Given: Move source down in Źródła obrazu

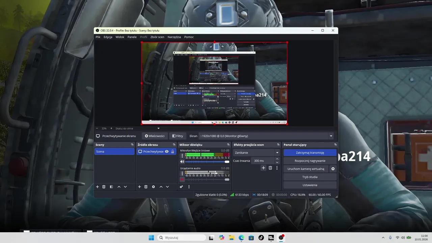Looking at the screenshot, I should [x=167, y=187].
